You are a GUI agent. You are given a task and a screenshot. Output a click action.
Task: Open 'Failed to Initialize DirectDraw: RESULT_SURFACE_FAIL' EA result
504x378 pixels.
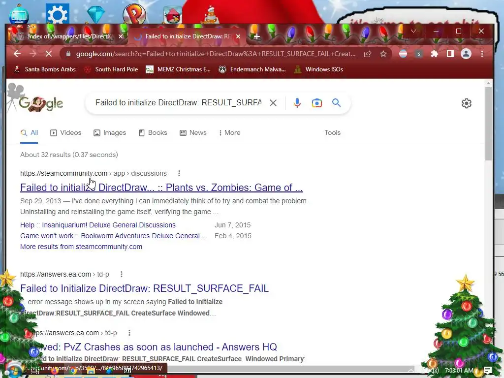click(144, 288)
